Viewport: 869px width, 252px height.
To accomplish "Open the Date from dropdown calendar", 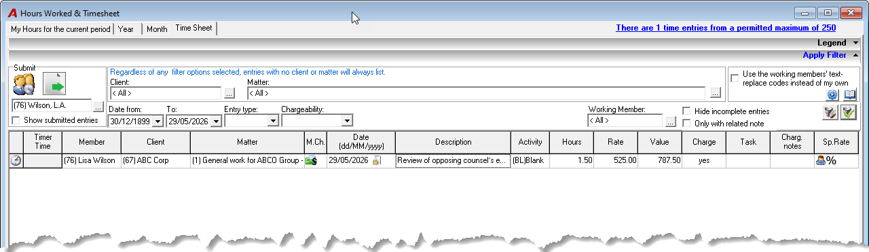I will [158, 121].
